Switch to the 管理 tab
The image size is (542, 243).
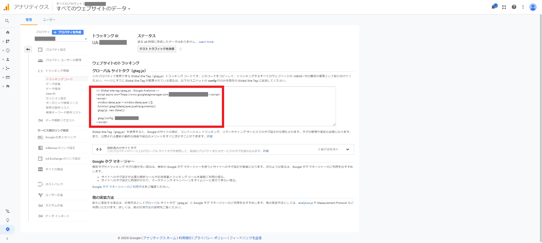29,20
